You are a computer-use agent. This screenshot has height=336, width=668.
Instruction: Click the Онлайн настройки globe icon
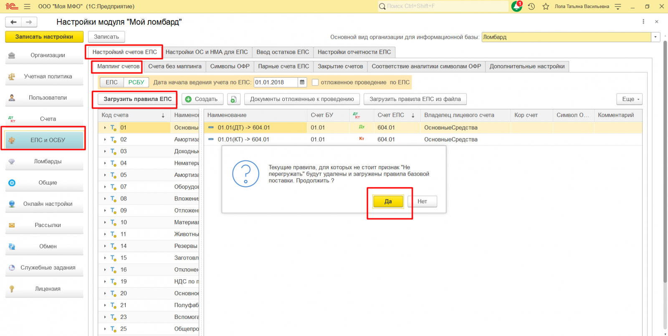click(x=12, y=204)
